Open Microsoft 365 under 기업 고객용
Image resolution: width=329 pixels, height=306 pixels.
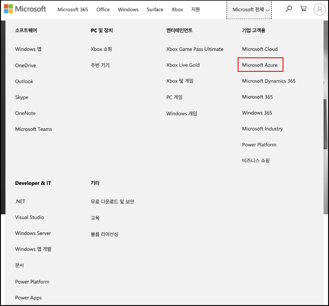point(257,97)
